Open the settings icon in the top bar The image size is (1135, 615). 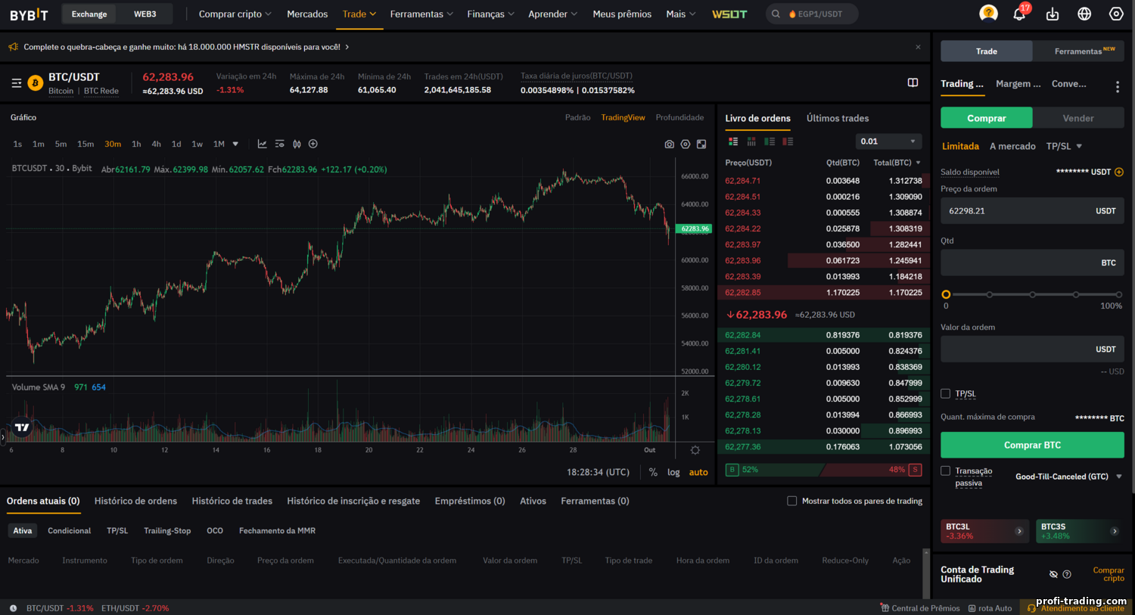coord(1116,14)
